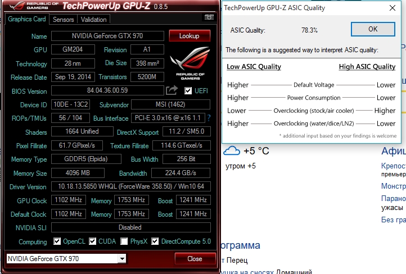Click the Name field NVIDIA GeForce GTX 970
This screenshot has height=274, width=406.
pos(107,36)
